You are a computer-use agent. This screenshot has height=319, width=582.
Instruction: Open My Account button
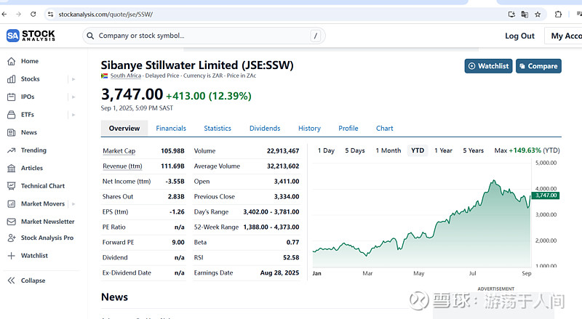[563, 36]
